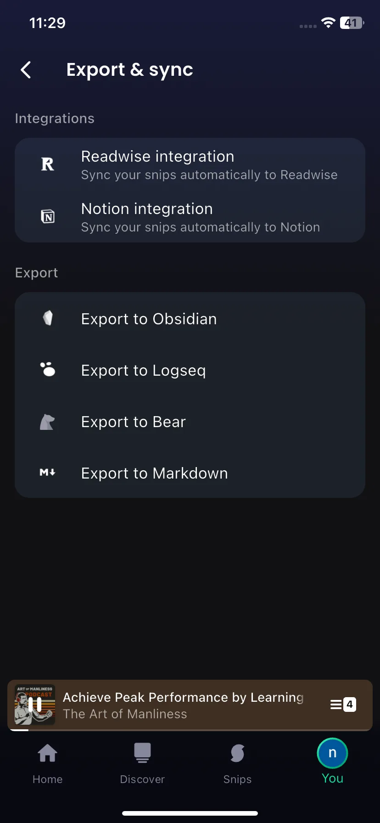Switch to the Home tab
The image size is (380, 823).
point(48,763)
